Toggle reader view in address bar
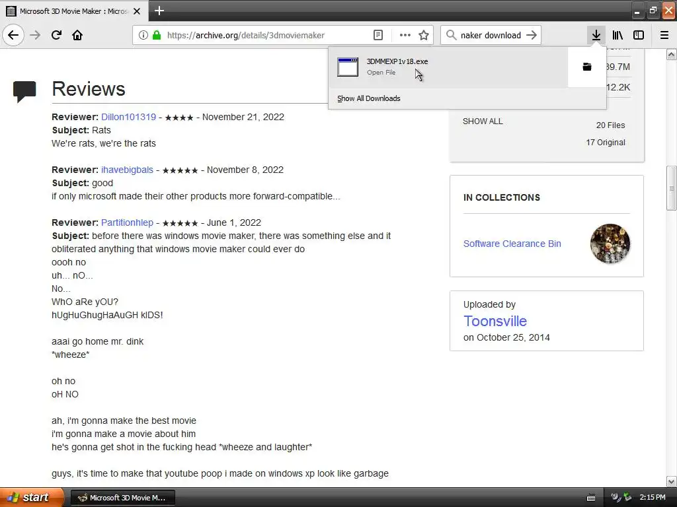This screenshot has width=677, height=507. tap(378, 36)
